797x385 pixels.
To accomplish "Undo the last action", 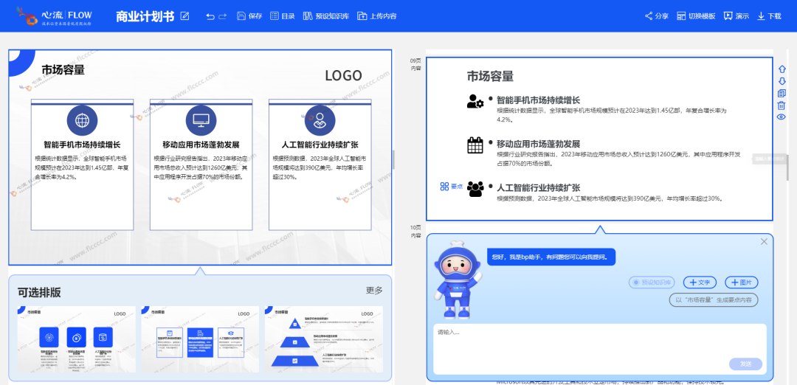I will pos(210,16).
